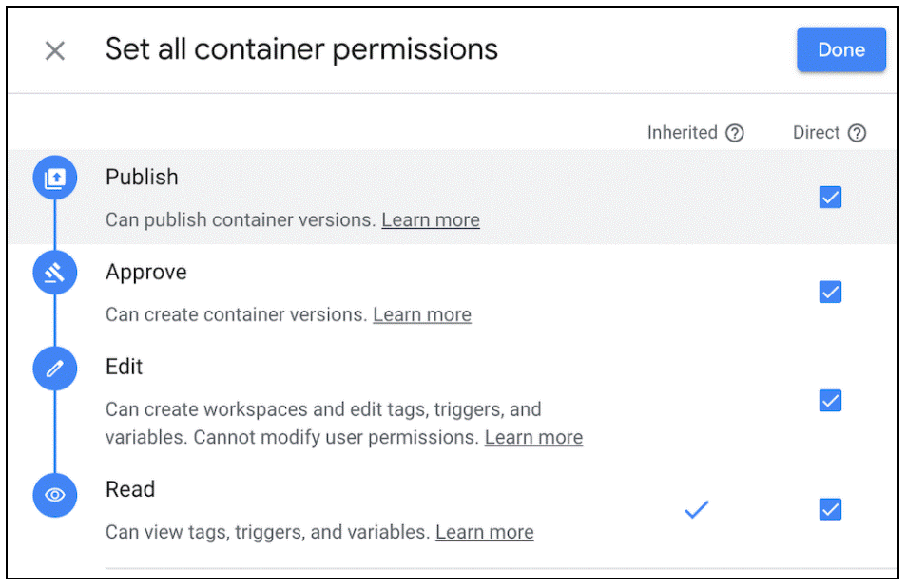907x587 pixels.
Task: Click the Publish permission icon
Action: 55,178
